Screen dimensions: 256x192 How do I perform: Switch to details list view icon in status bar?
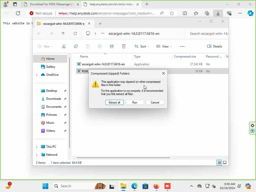click(219, 162)
